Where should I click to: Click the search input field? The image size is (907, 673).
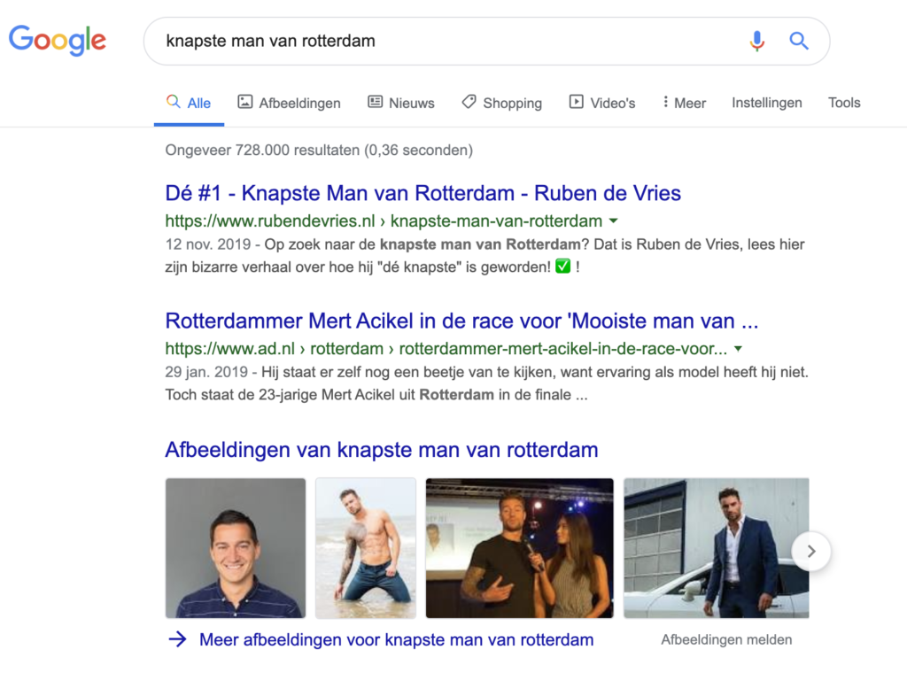tap(486, 41)
